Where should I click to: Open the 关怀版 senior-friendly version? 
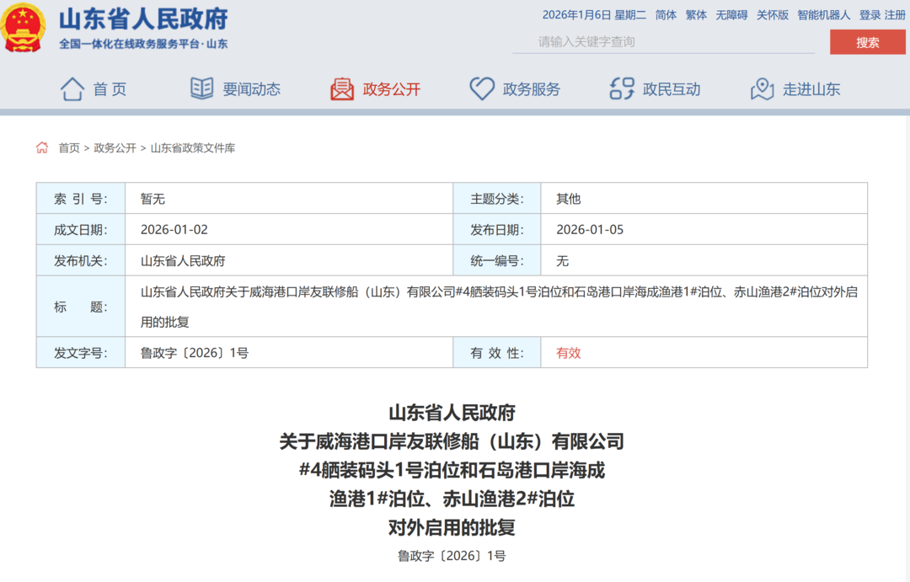click(773, 15)
